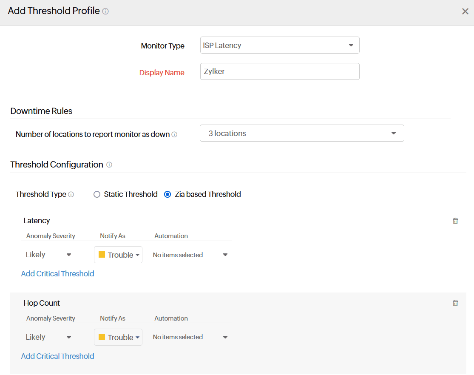Screen dimensions: 474x375
Task: Click Add Critical Threshold under Latency
Action: coord(57,274)
